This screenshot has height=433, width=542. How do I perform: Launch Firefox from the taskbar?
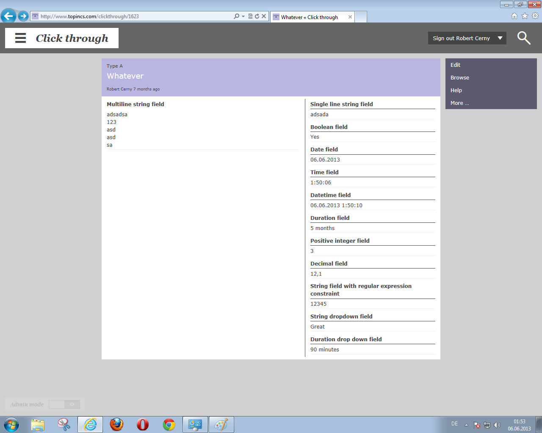coord(116,425)
